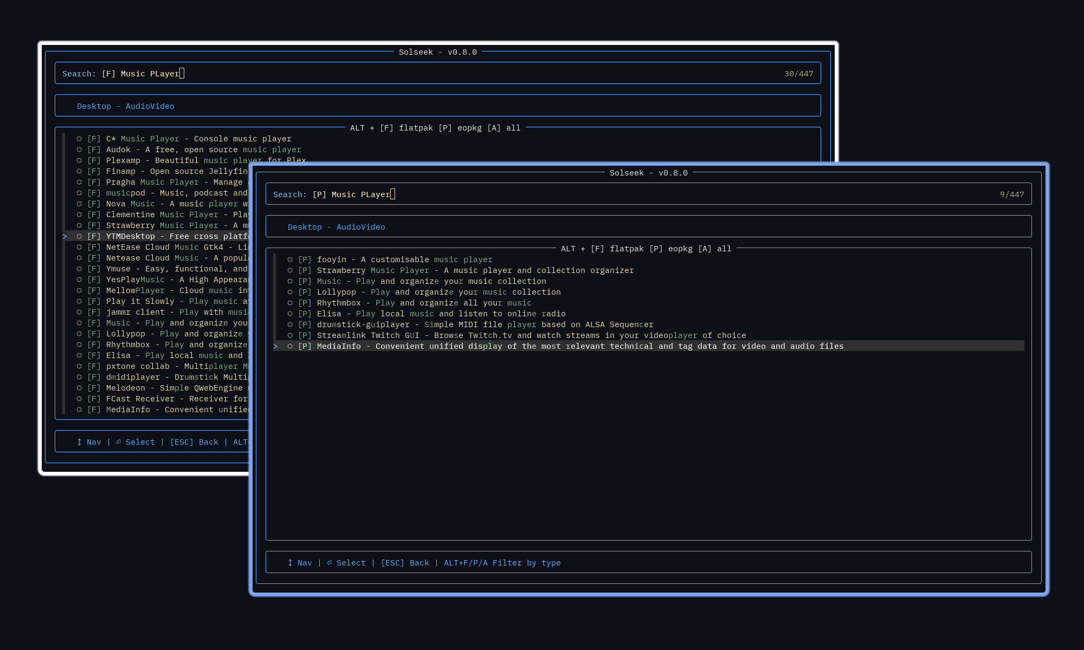Click the selection arrow beside MediaInfo [P] row

tap(275, 346)
